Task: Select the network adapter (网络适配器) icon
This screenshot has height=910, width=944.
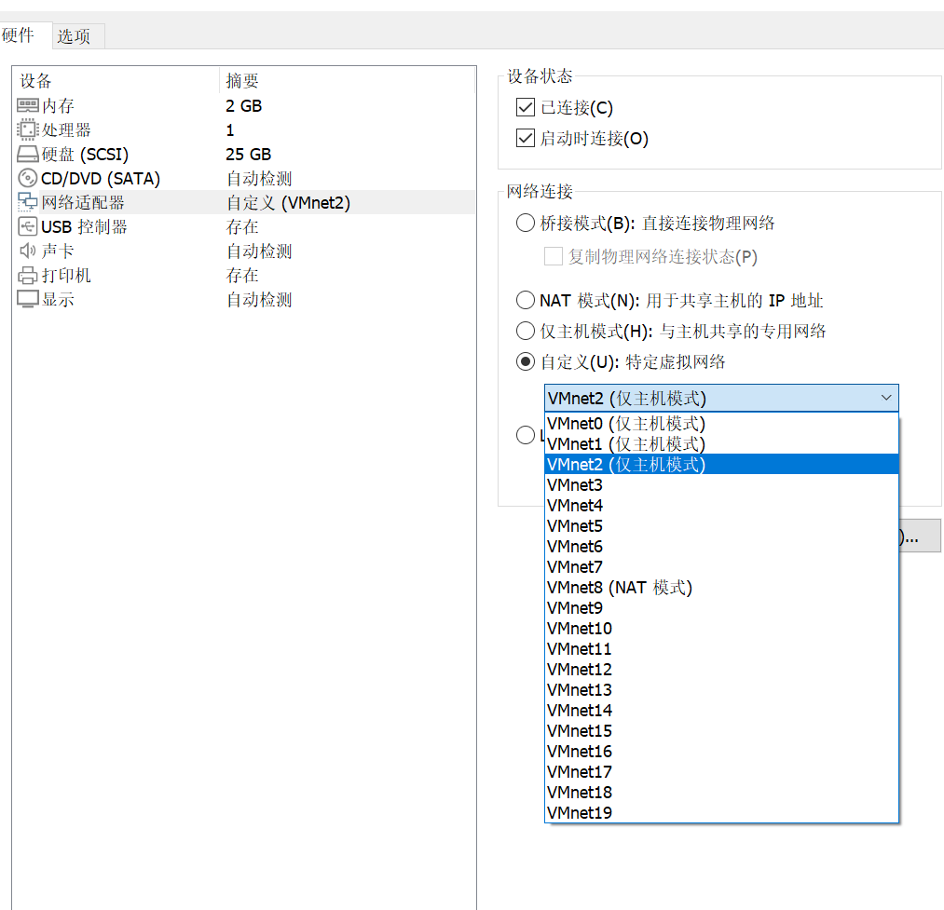Action: pos(28,202)
